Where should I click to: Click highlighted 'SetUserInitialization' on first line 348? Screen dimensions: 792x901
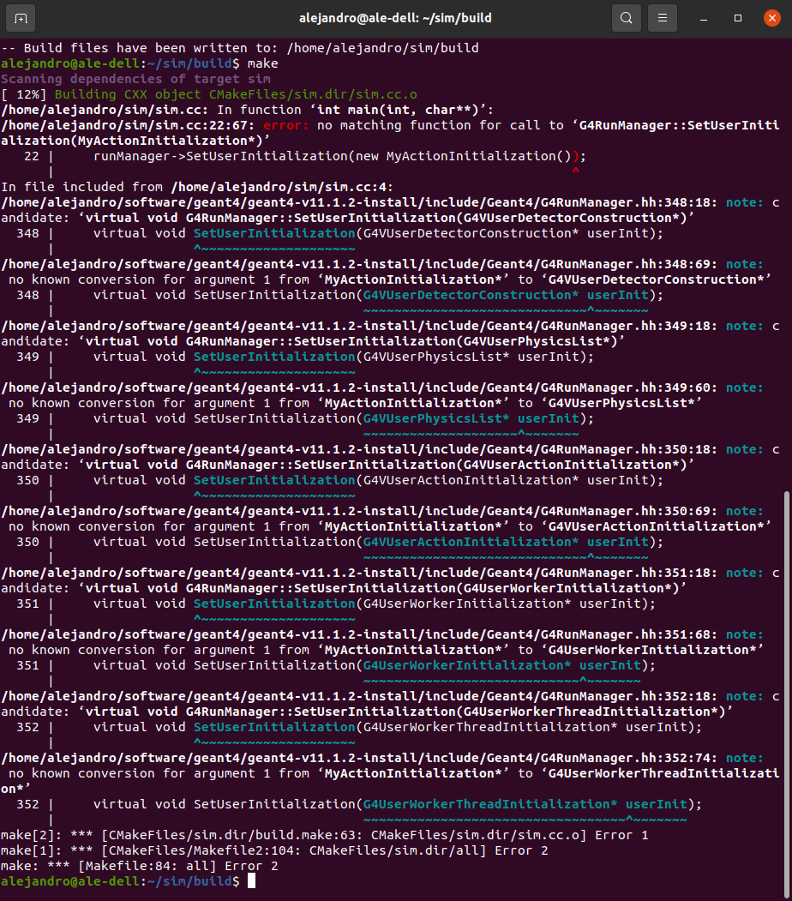[274, 234]
